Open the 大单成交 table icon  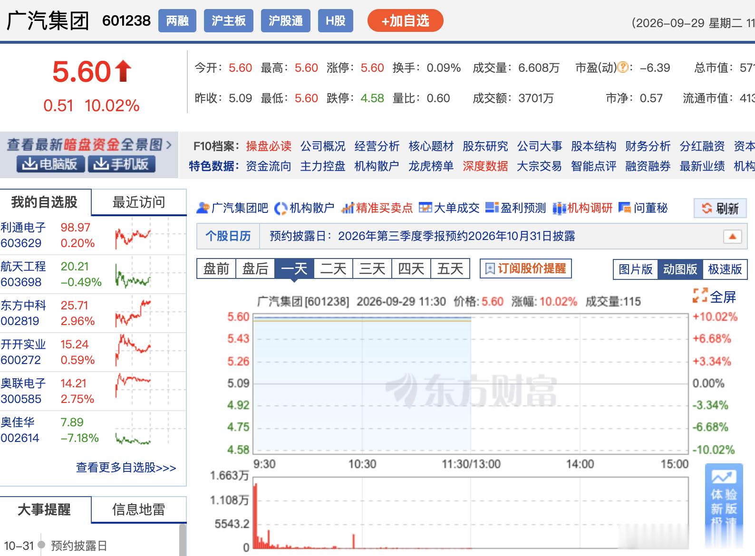point(426,208)
